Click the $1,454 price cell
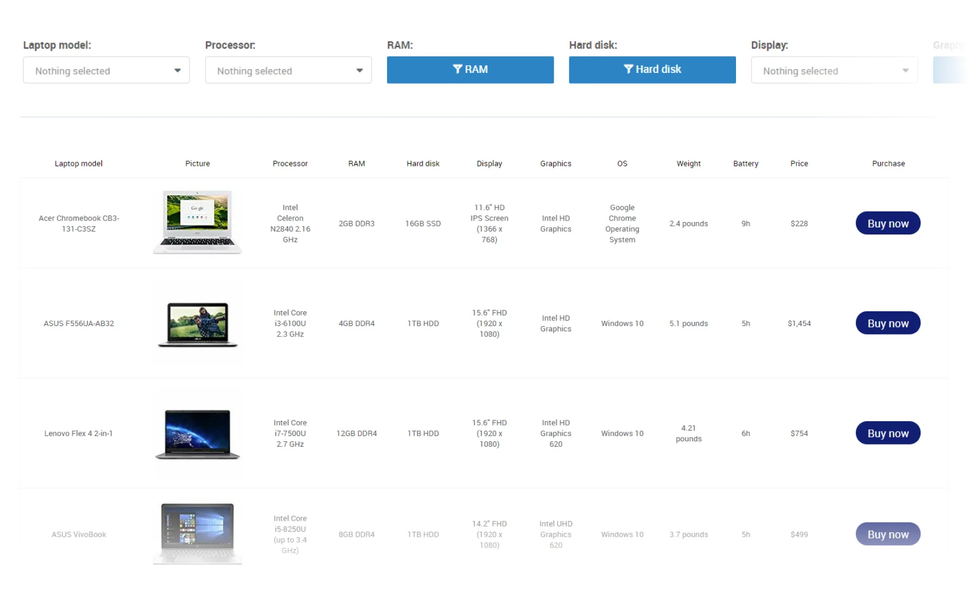The height and width of the screenshot is (603, 969). (799, 323)
